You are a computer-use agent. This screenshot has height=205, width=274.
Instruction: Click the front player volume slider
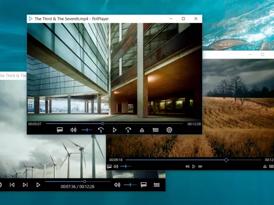(87, 130)
